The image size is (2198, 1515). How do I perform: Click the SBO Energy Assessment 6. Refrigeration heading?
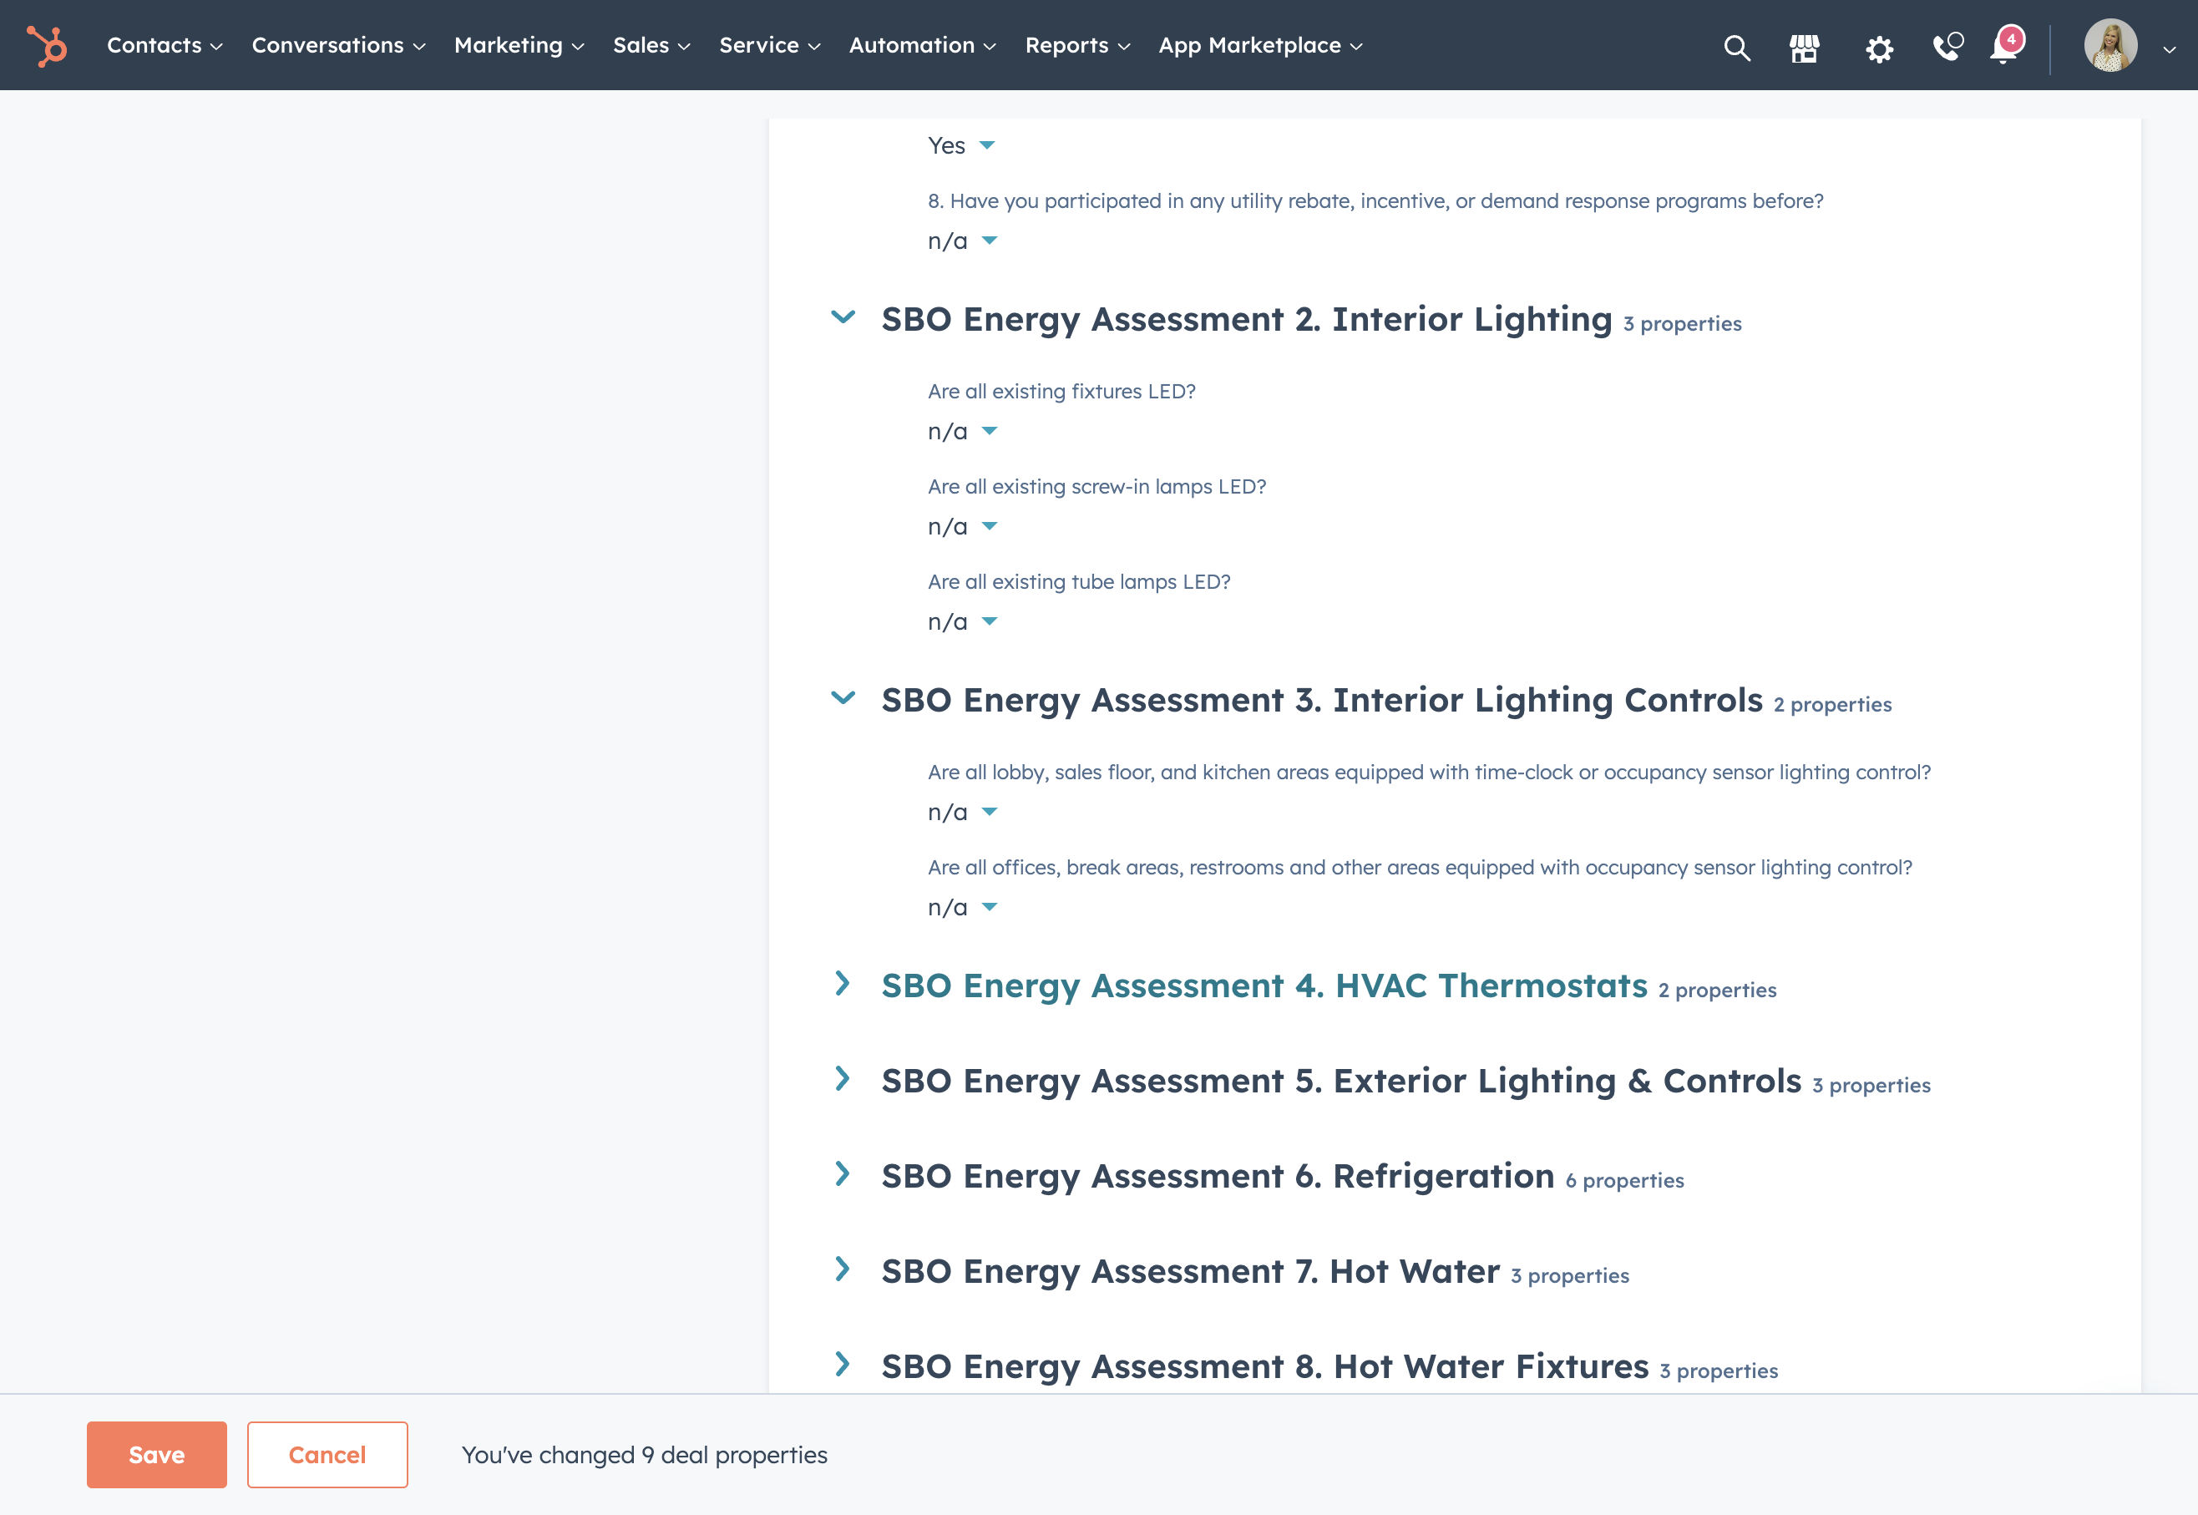point(1218,1177)
